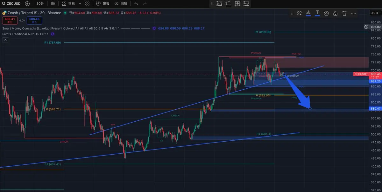
Task: Click the 687.25 blue price label
Action: [x=376, y=81]
